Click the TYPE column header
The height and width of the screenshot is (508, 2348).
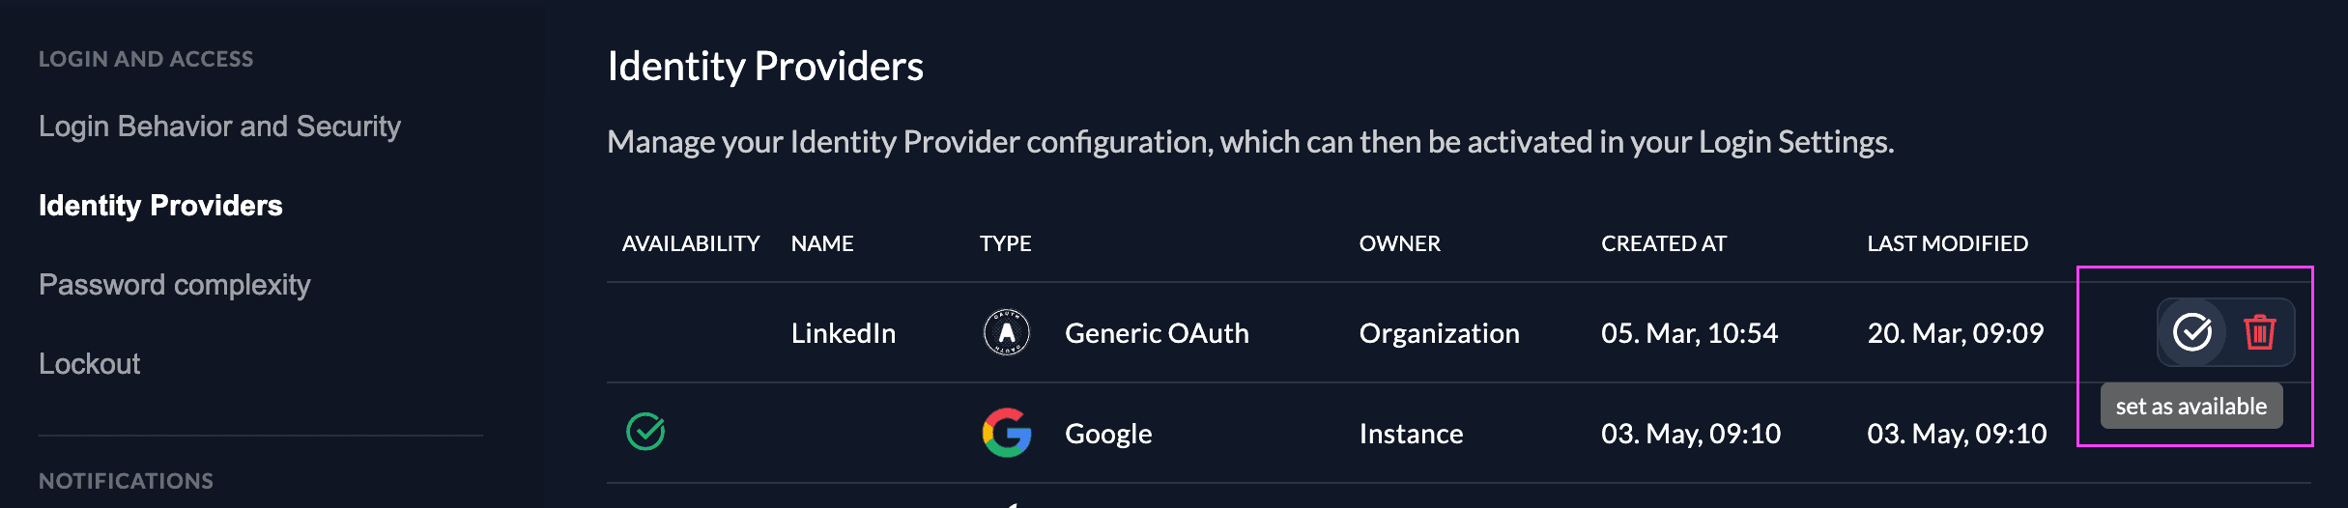1005,243
